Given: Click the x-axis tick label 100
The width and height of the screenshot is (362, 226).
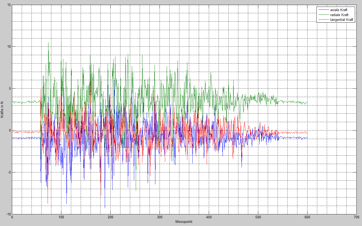Looking at the screenshot, I should [x=61, y=217].
